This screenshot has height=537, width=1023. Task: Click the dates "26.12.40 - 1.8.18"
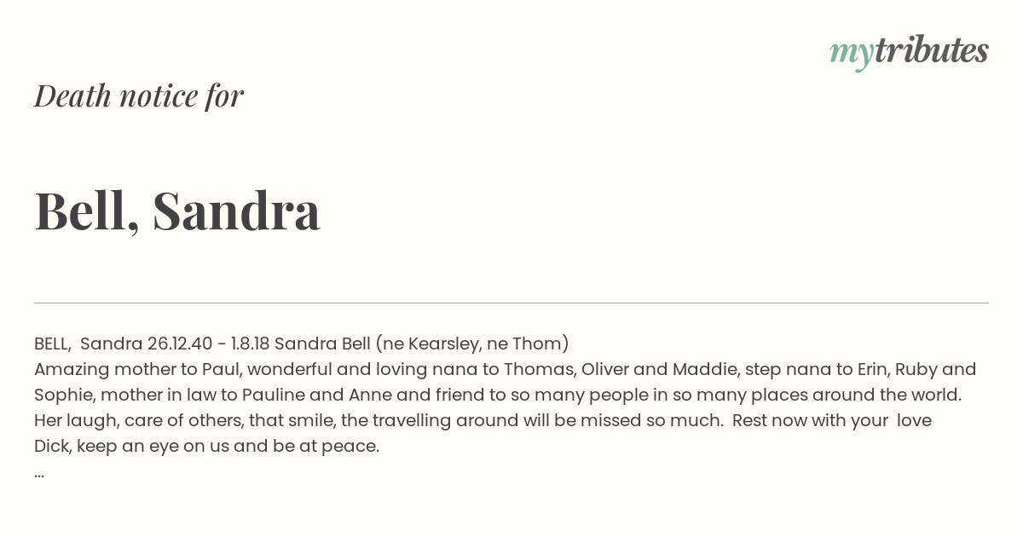[208, 344]
